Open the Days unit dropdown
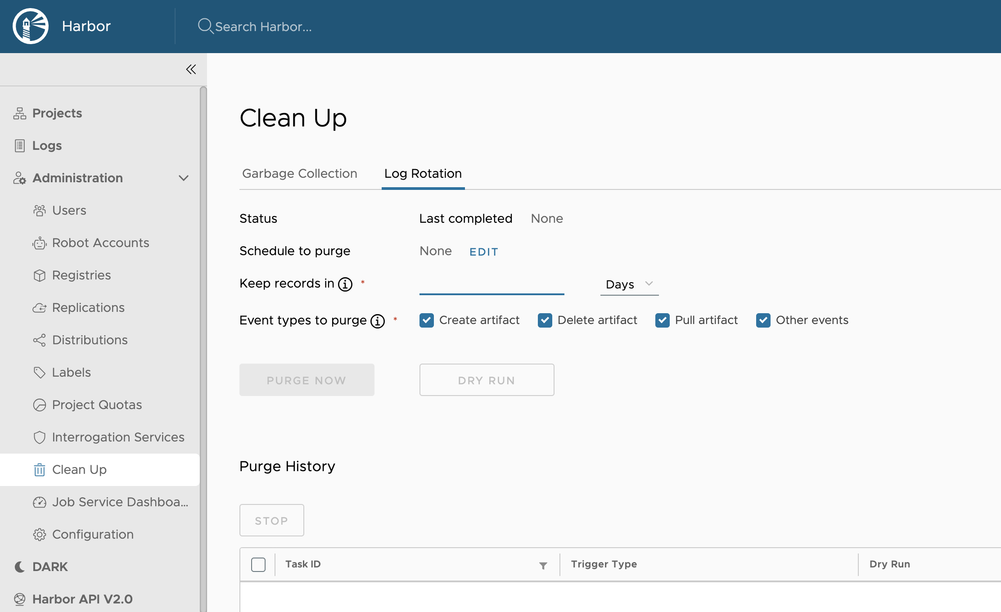1001x612 pixels. tap(629, 284)
